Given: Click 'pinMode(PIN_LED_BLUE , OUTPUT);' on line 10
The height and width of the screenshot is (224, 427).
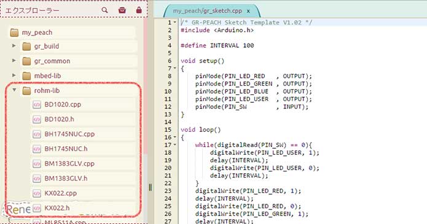Looking at the screenshot, I should [253, 91].
